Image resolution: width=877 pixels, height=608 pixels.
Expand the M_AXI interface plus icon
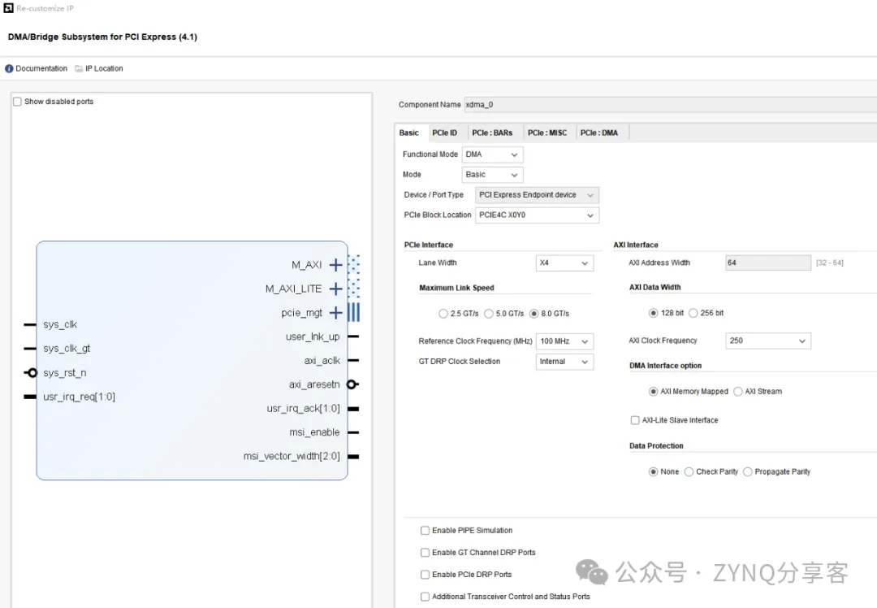point(335,265)
